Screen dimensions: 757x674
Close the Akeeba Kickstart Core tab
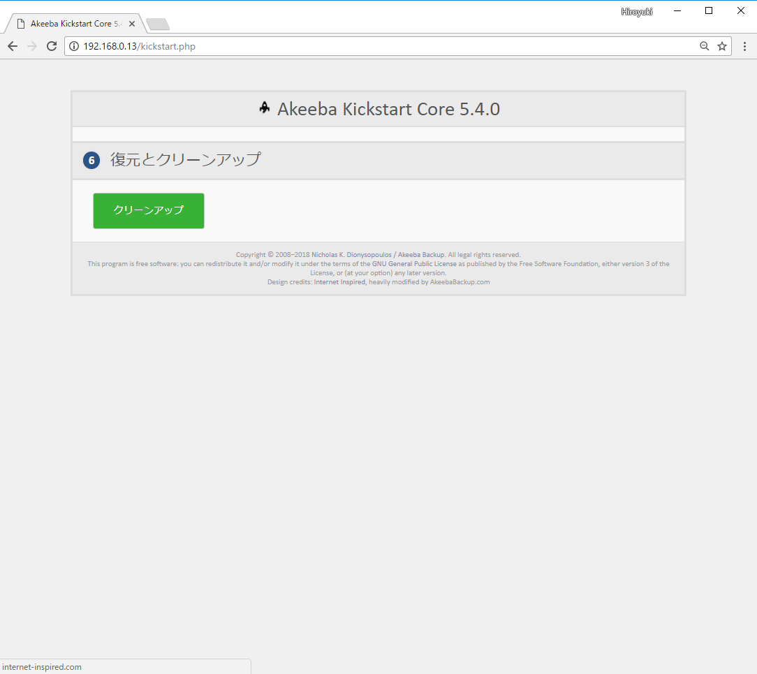[132, 24]
